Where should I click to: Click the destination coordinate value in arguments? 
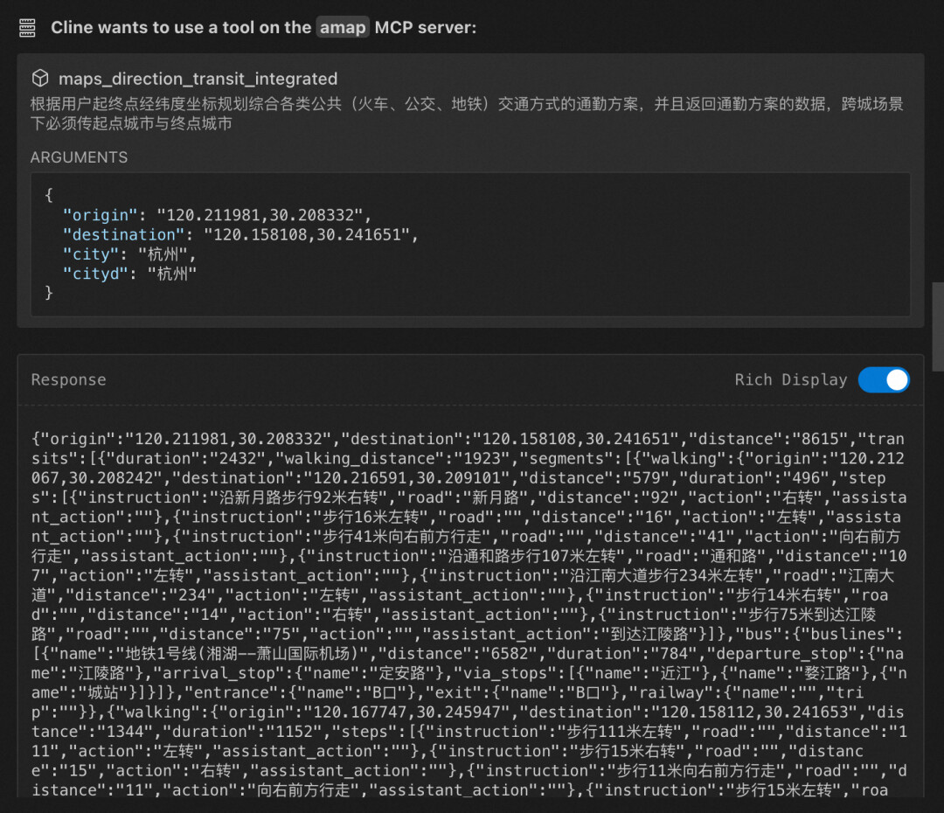point(311,234)
